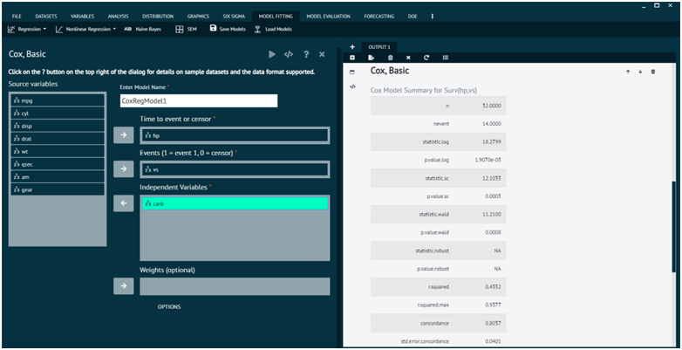This screenshot has width=682, height=350.
Task: Click Save Models in the toolbar
Action: pyautogui.click(x=228, y=29)
